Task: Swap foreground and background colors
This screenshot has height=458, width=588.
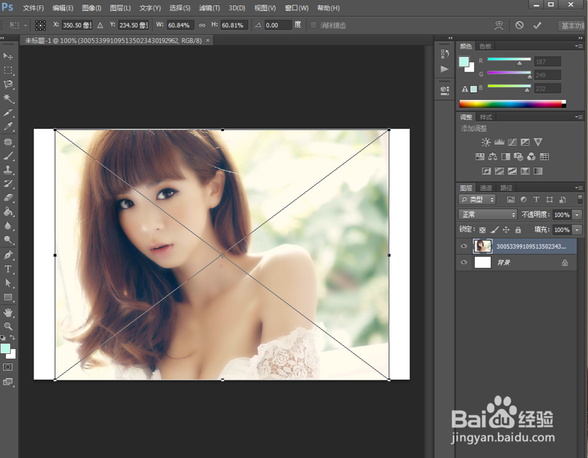Action: click(12, 337)
